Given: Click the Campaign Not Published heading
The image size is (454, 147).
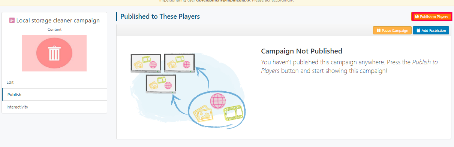Looking at the screenshot, I should [302, 51].
